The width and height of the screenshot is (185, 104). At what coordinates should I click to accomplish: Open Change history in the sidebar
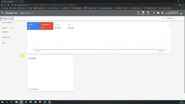(6, 37)
